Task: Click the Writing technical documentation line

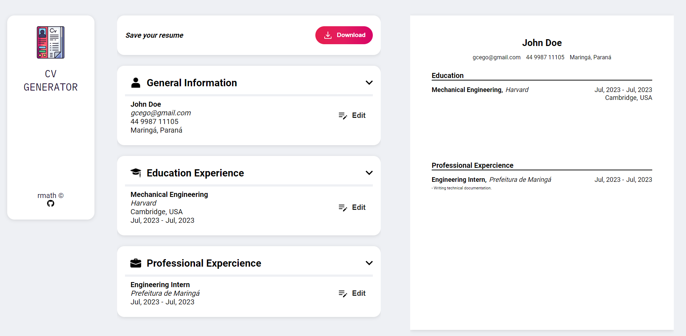Action: coord(462,188)
